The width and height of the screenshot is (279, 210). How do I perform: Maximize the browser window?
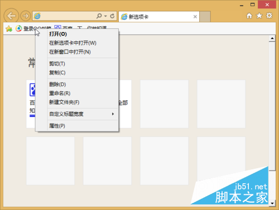tap(252, 4)
